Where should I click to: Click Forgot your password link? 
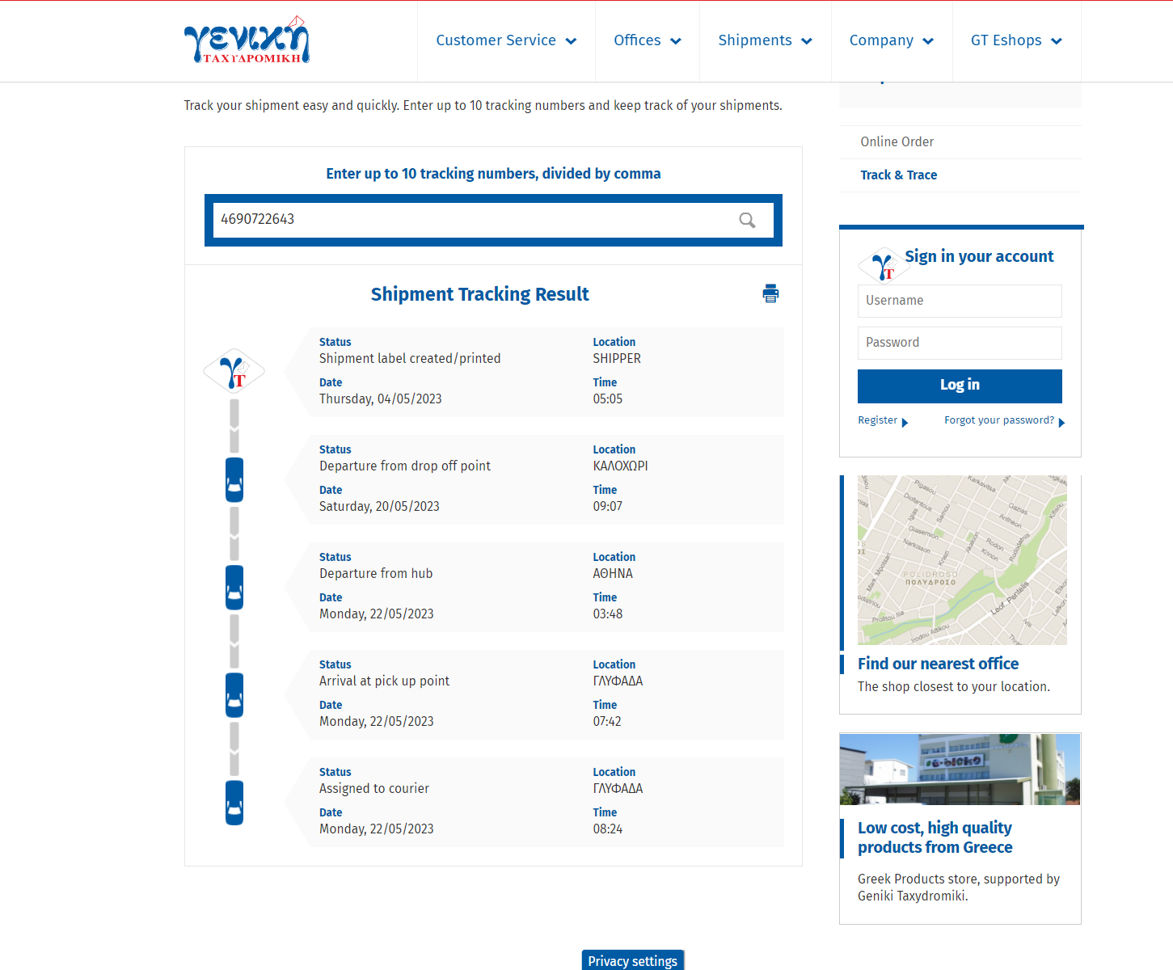[x=999, y=420]
